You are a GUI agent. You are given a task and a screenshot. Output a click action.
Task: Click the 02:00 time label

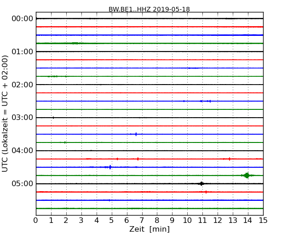23,85
